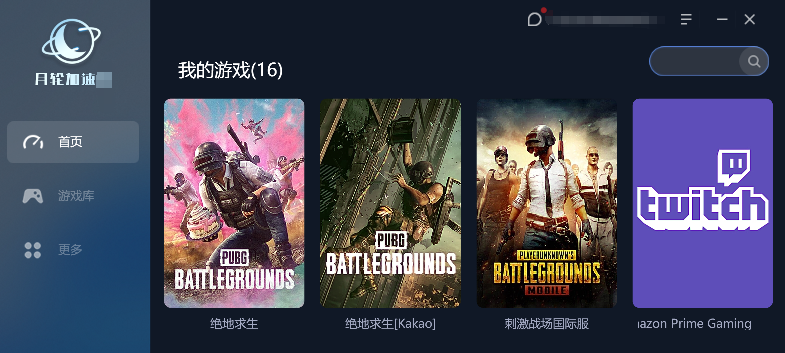Close the accelerator window
This screenshot has width=785, height=353.
coord(749,19)
